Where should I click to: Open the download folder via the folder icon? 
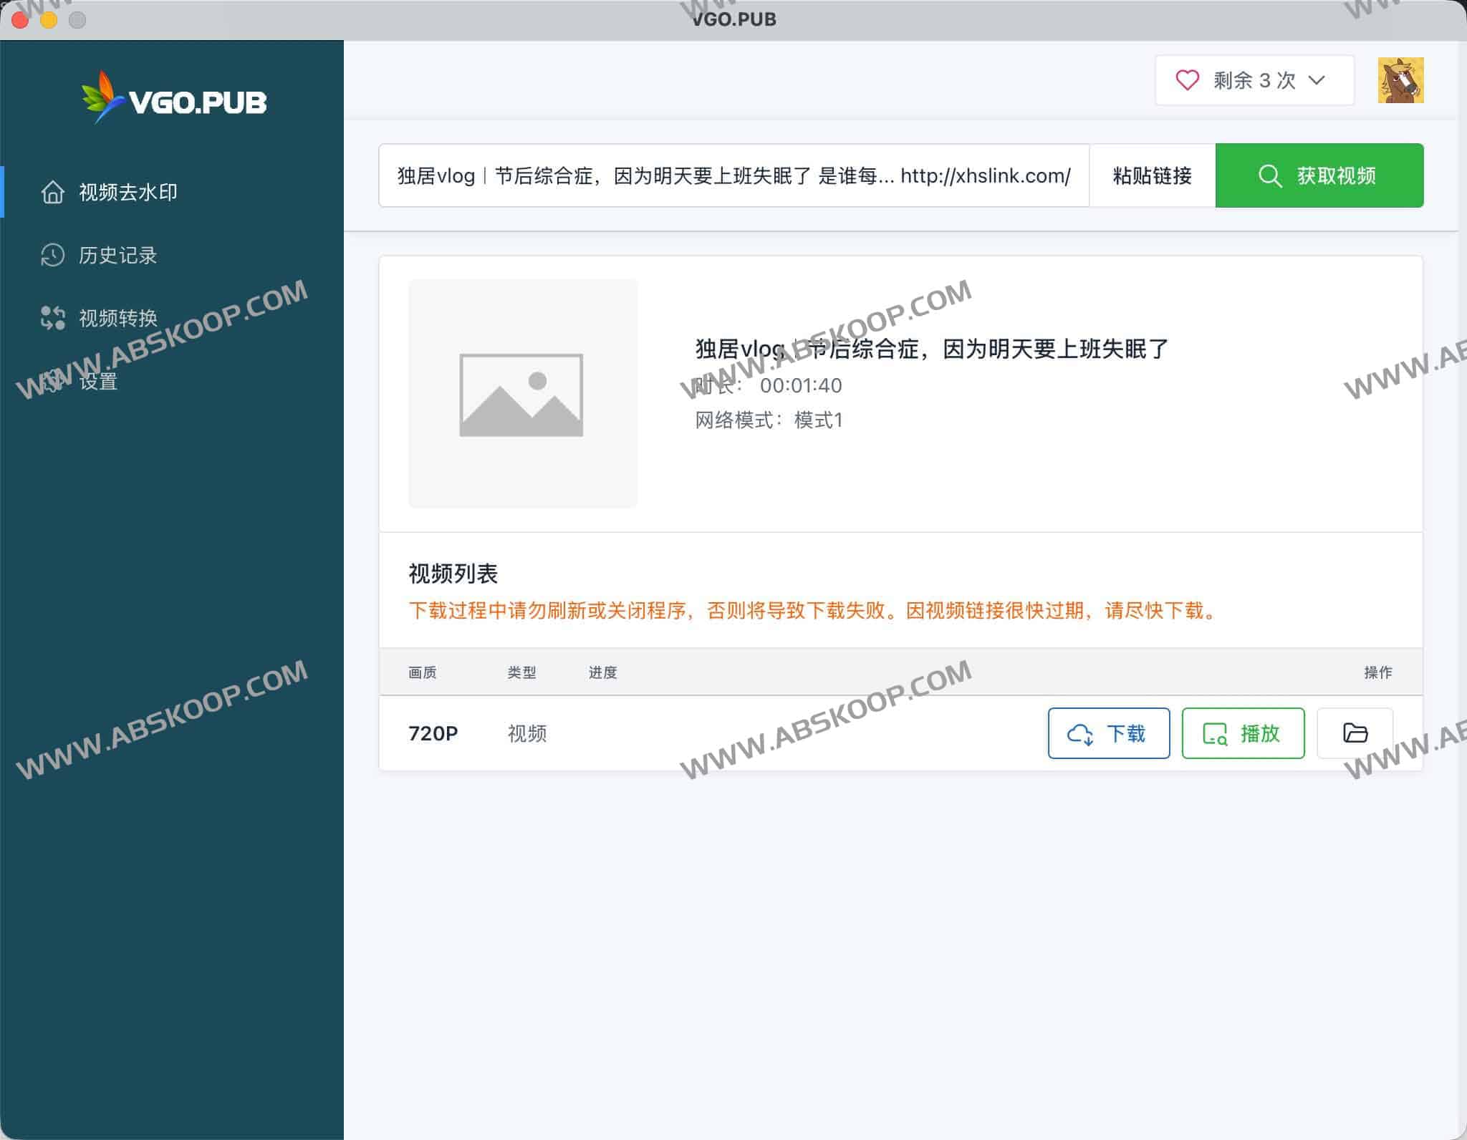coord(1355,733)
